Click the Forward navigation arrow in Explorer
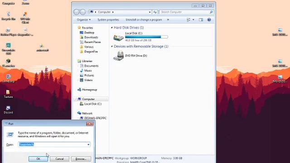This screenshot has height=163, width=290. click(82, 12)
